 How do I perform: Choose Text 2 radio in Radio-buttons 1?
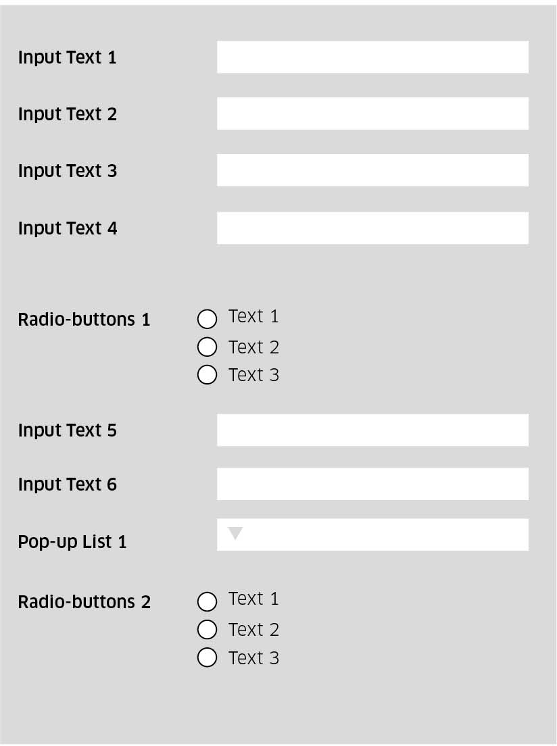click(207, 347)
